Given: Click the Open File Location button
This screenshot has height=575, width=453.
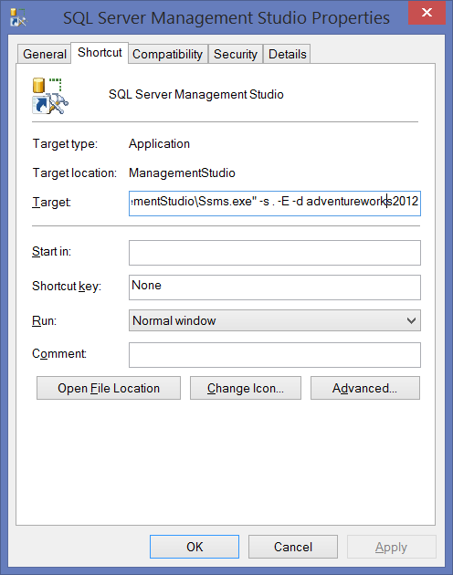Looking at the screenshot, I should pos(109,388).
